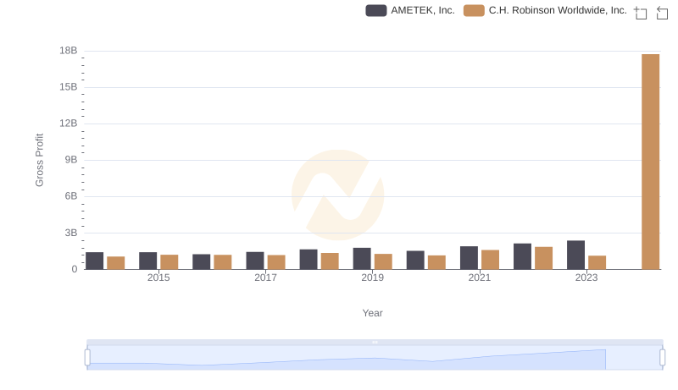Select the C.H. Robinson bar for 2017

pos(276,262)
